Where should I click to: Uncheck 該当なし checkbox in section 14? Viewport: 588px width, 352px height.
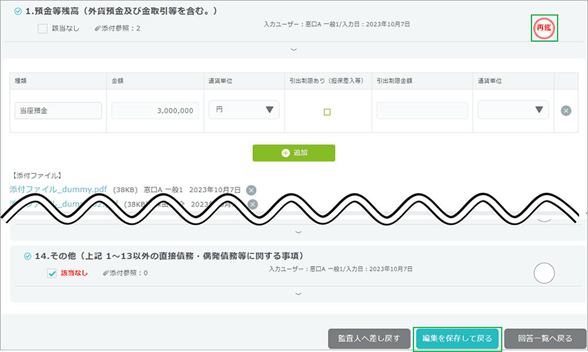(x=52, y=273)
